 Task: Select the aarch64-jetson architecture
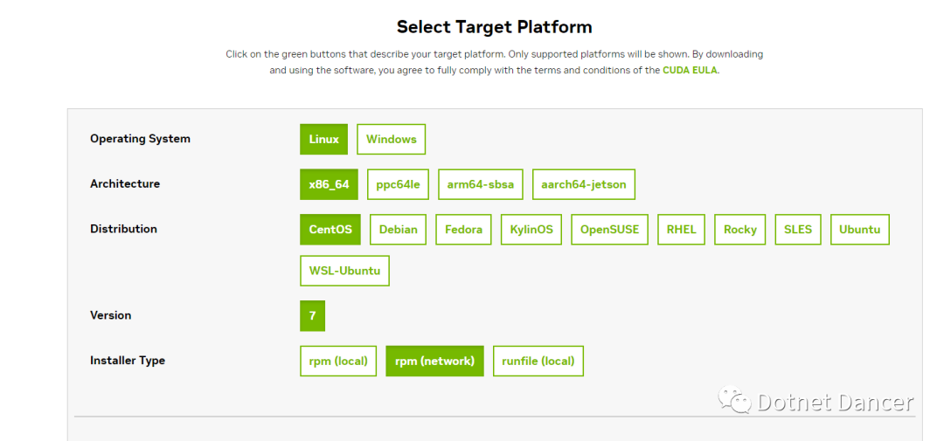584,184
